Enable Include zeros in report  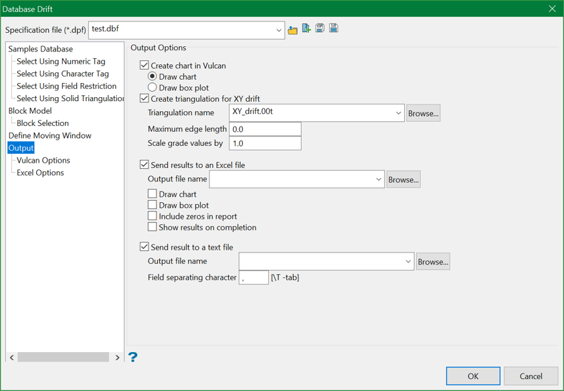tap(153, 216)
